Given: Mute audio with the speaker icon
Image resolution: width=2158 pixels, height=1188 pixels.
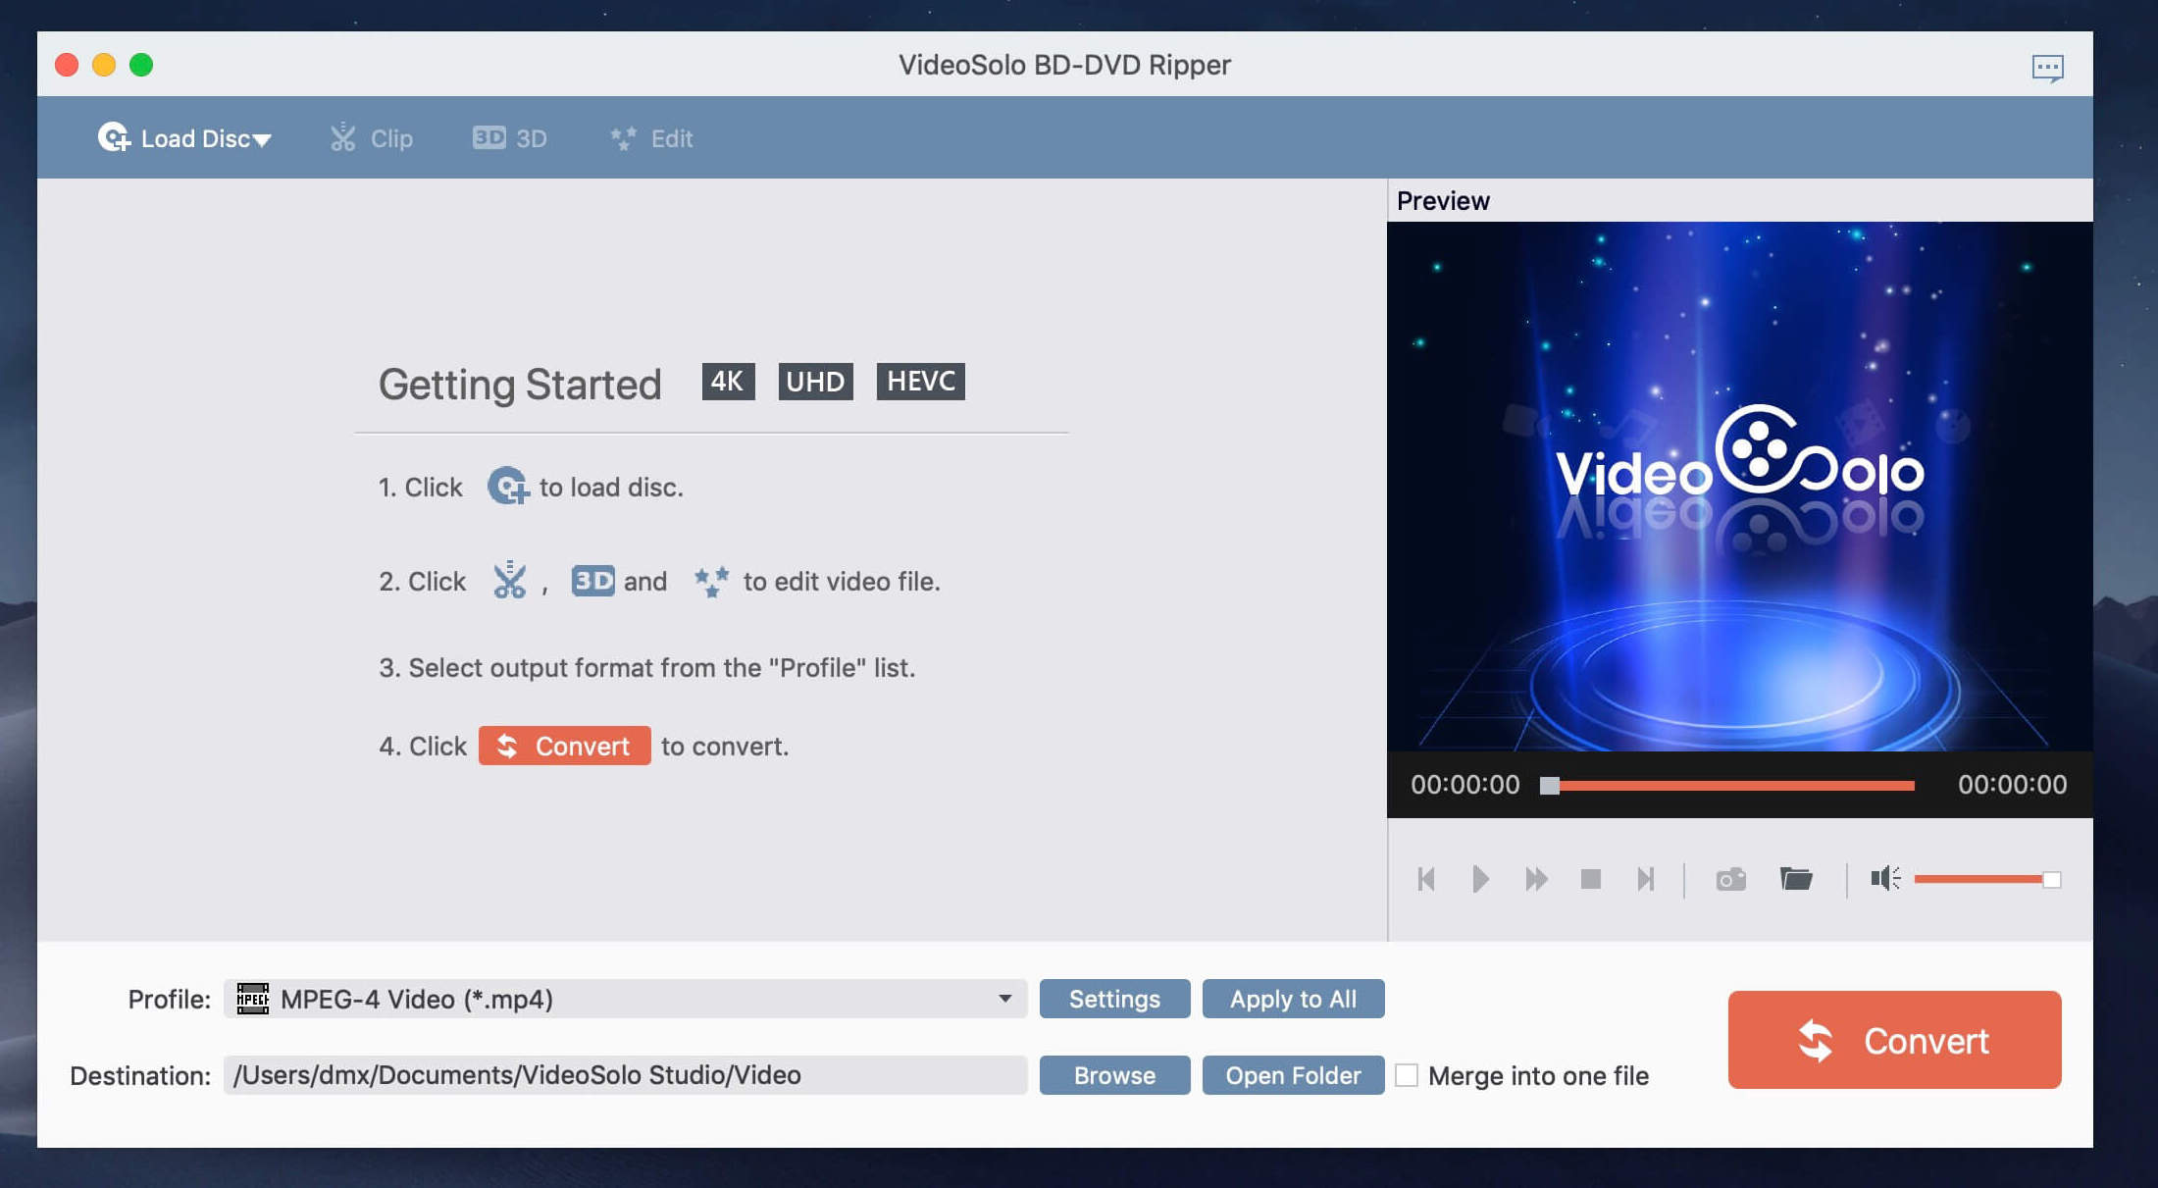Looking at the screenshot, I should (x=1884, y=878).
